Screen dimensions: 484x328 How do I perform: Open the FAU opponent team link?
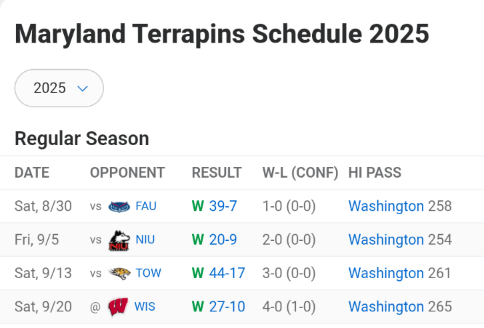coord(145,206)
